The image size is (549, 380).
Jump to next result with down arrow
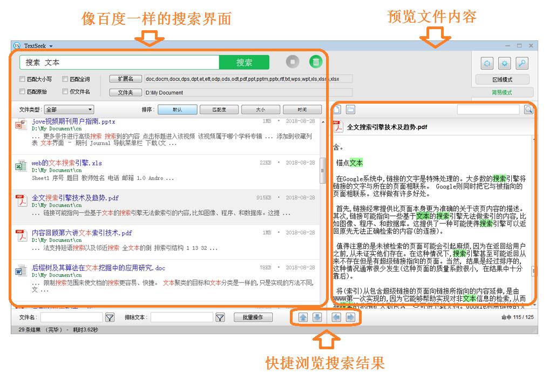click(317, 317)
